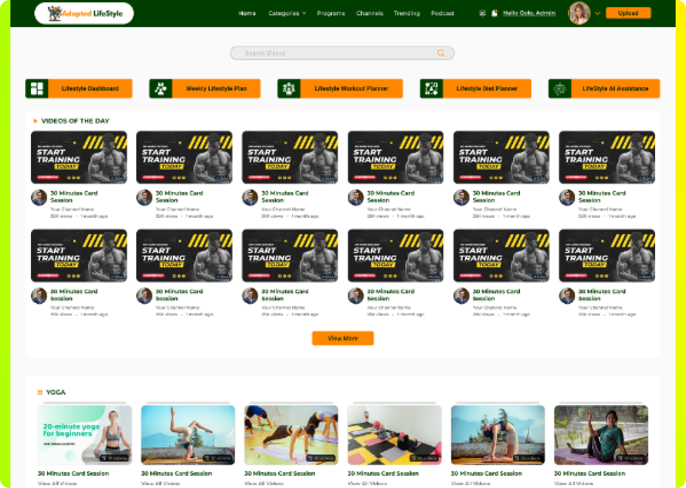The image size is (686, 488).
Task: Click the Lifestyle Dashboard grid icon
Action: 37,89
